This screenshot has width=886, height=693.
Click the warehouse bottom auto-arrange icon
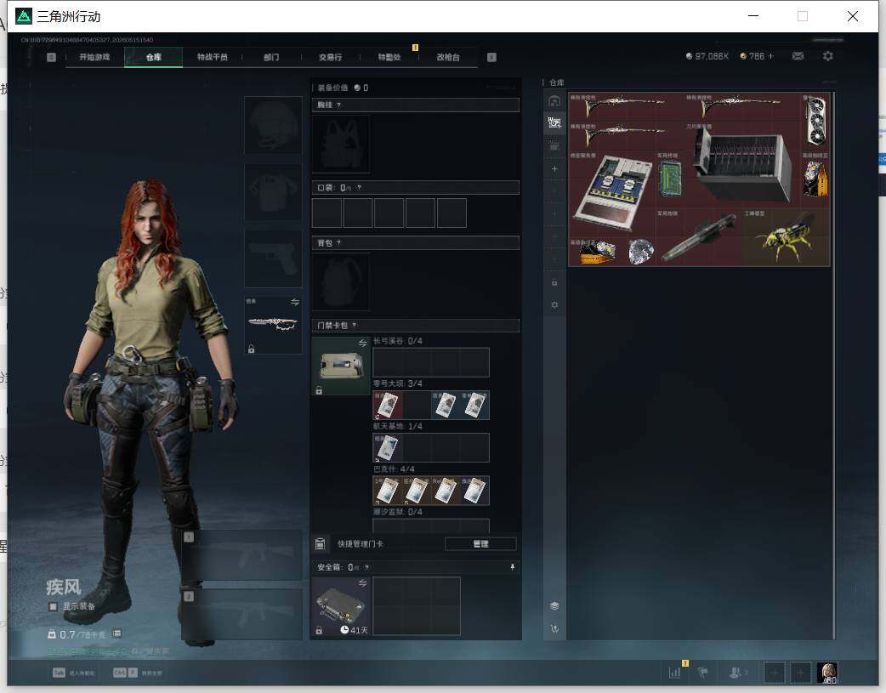point(555,628)
